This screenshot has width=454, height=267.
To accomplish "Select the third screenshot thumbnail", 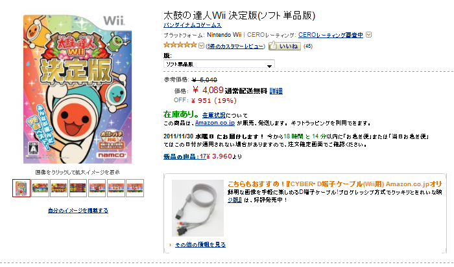I will point(59,188).
